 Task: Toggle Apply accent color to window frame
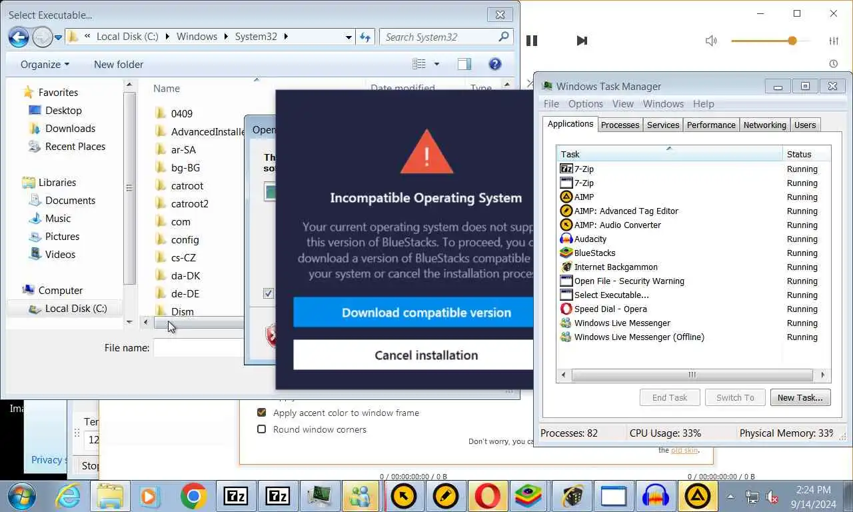tap(262, 413)
